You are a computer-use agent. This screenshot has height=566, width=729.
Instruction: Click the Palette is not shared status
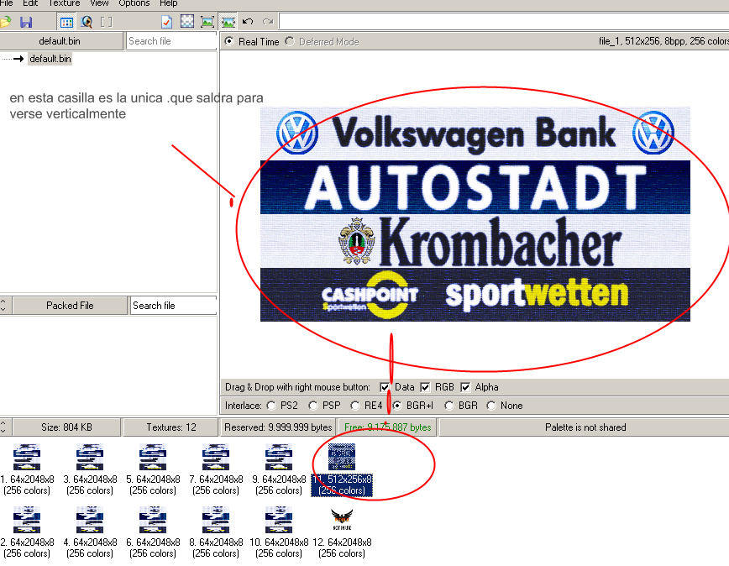[x=585, y=427]
